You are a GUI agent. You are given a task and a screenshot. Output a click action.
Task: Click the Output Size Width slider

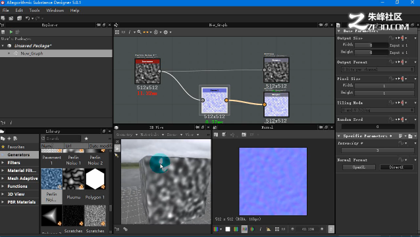(x=371, y=45)
